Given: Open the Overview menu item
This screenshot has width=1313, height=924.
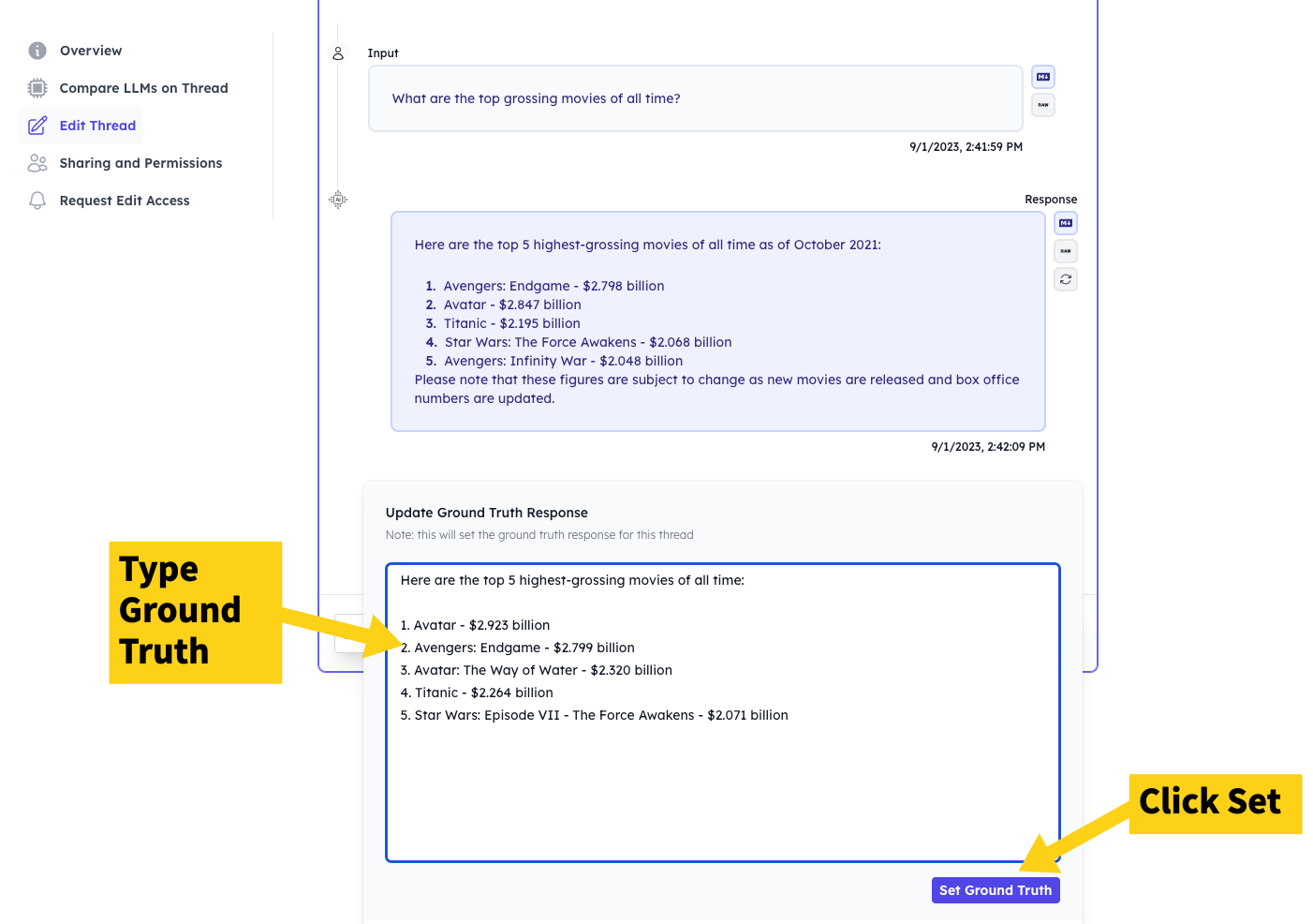Looking at the screenshot, I should click(x=91, y=51).
